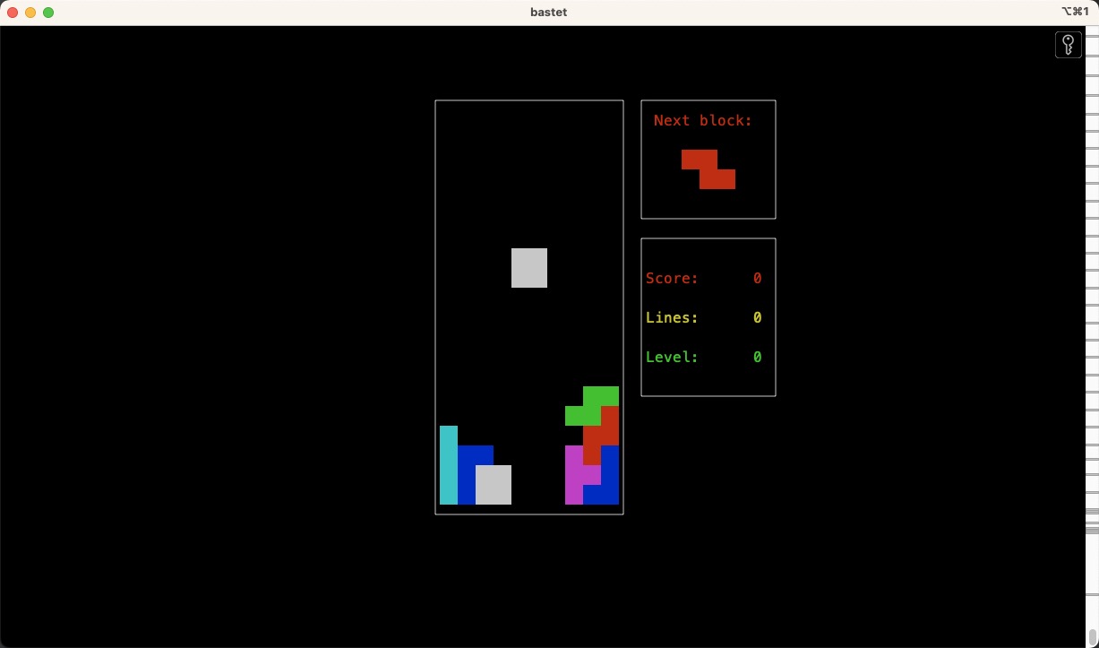Click the scrollbar thumb at bottom right
Image resolution: width=1099 pixels, height=648 pixels.
(x=1092, y=637)
